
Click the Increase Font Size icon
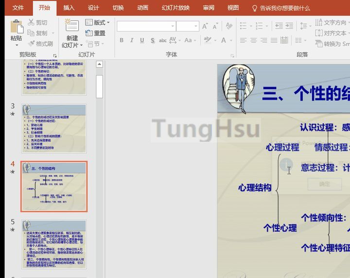click(205, 26)
